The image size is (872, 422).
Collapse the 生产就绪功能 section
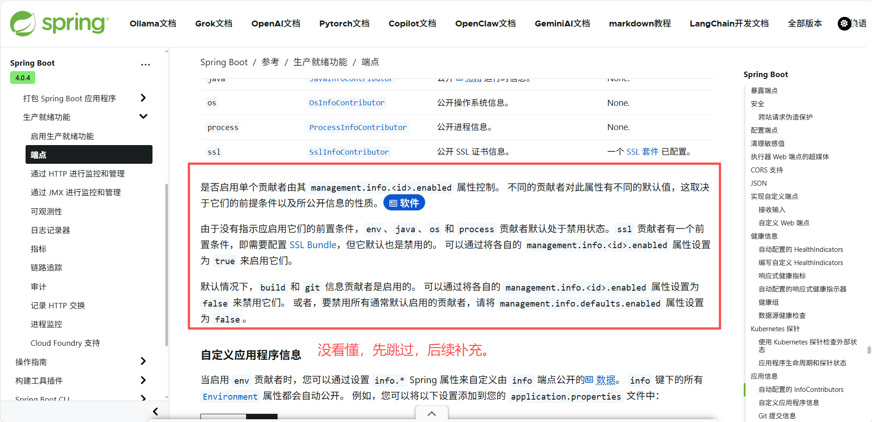coord(143,117)
